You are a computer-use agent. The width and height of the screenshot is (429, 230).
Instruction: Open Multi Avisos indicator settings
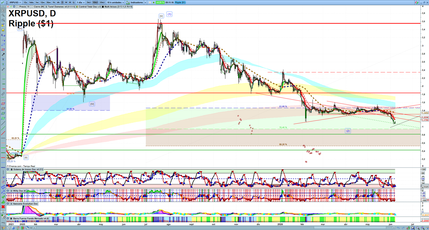[118, 7]
